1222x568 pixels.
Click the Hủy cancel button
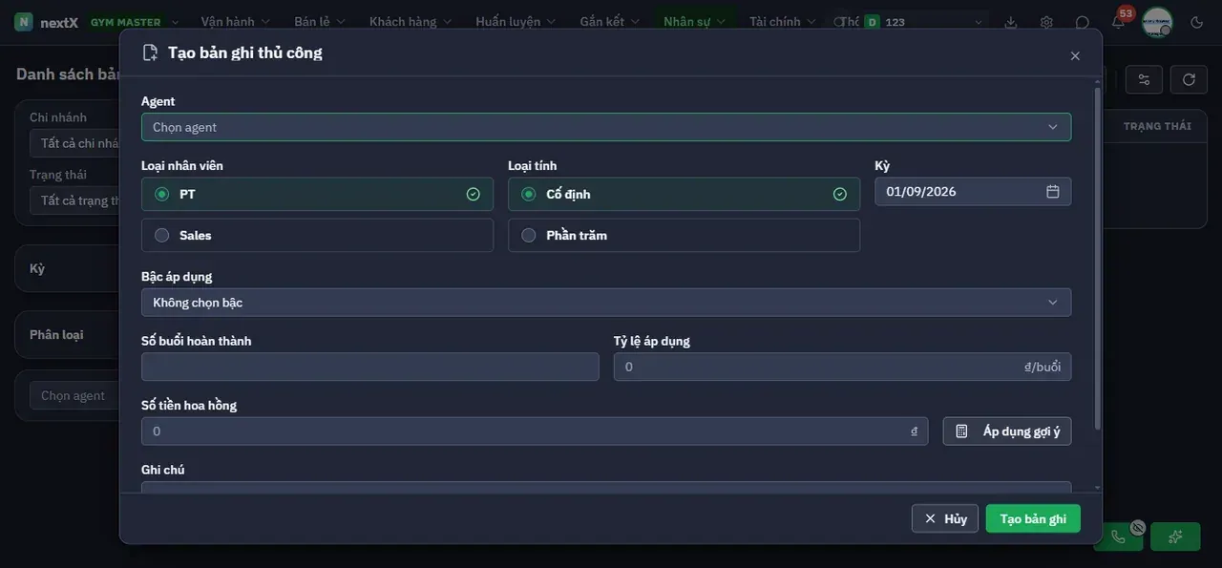(945, 518)
